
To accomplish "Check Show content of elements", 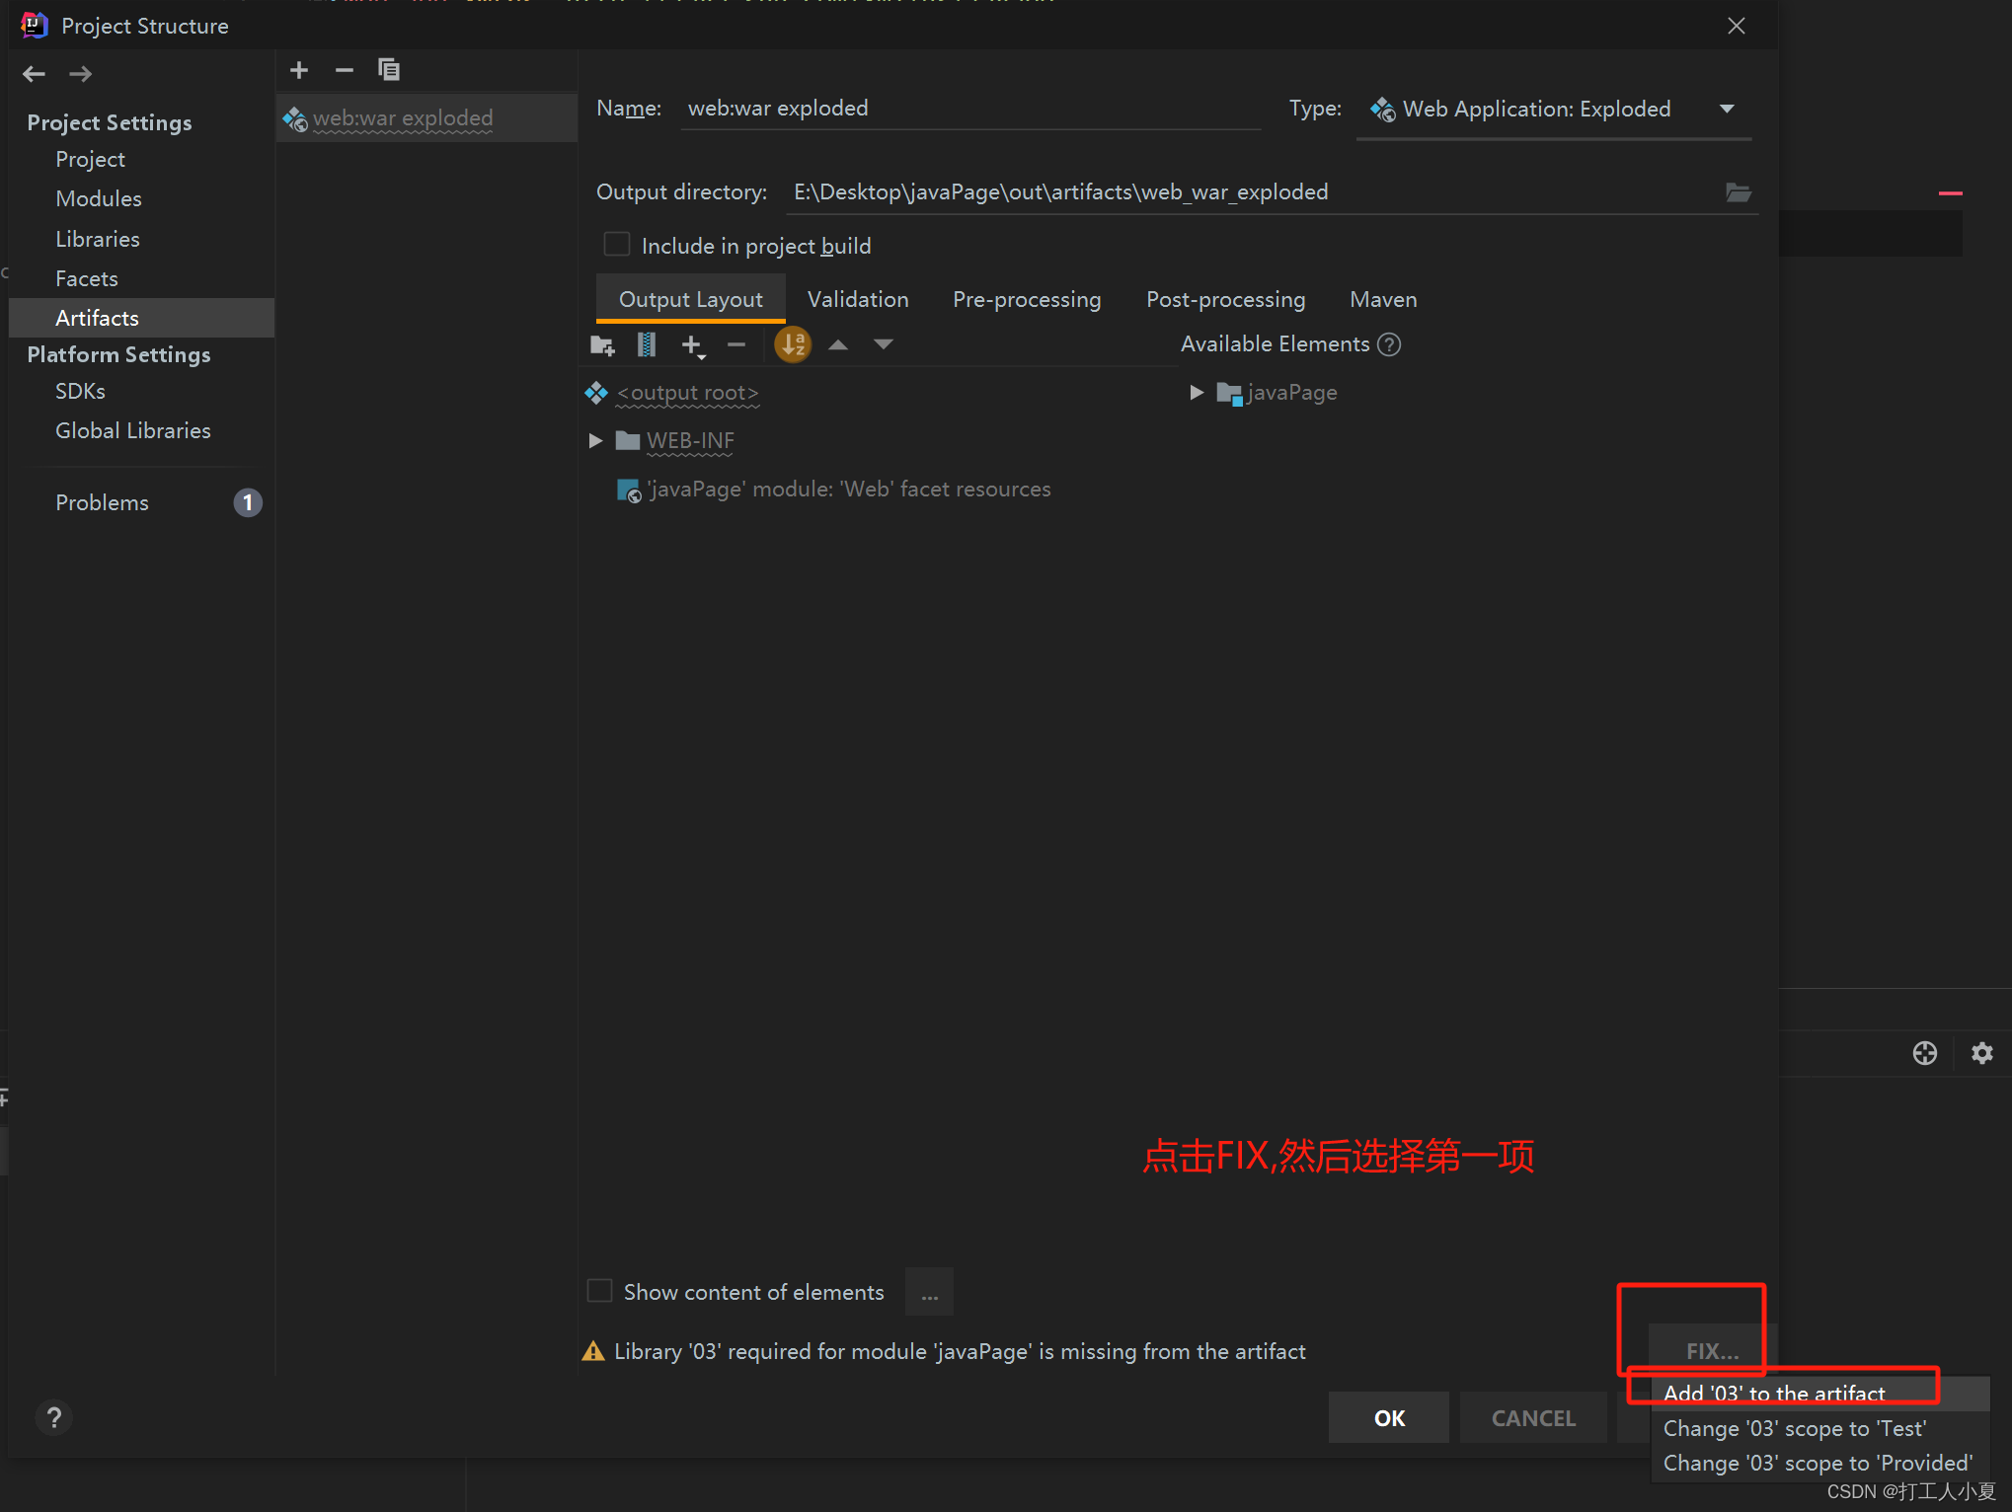I will [x=600, y=1291].
